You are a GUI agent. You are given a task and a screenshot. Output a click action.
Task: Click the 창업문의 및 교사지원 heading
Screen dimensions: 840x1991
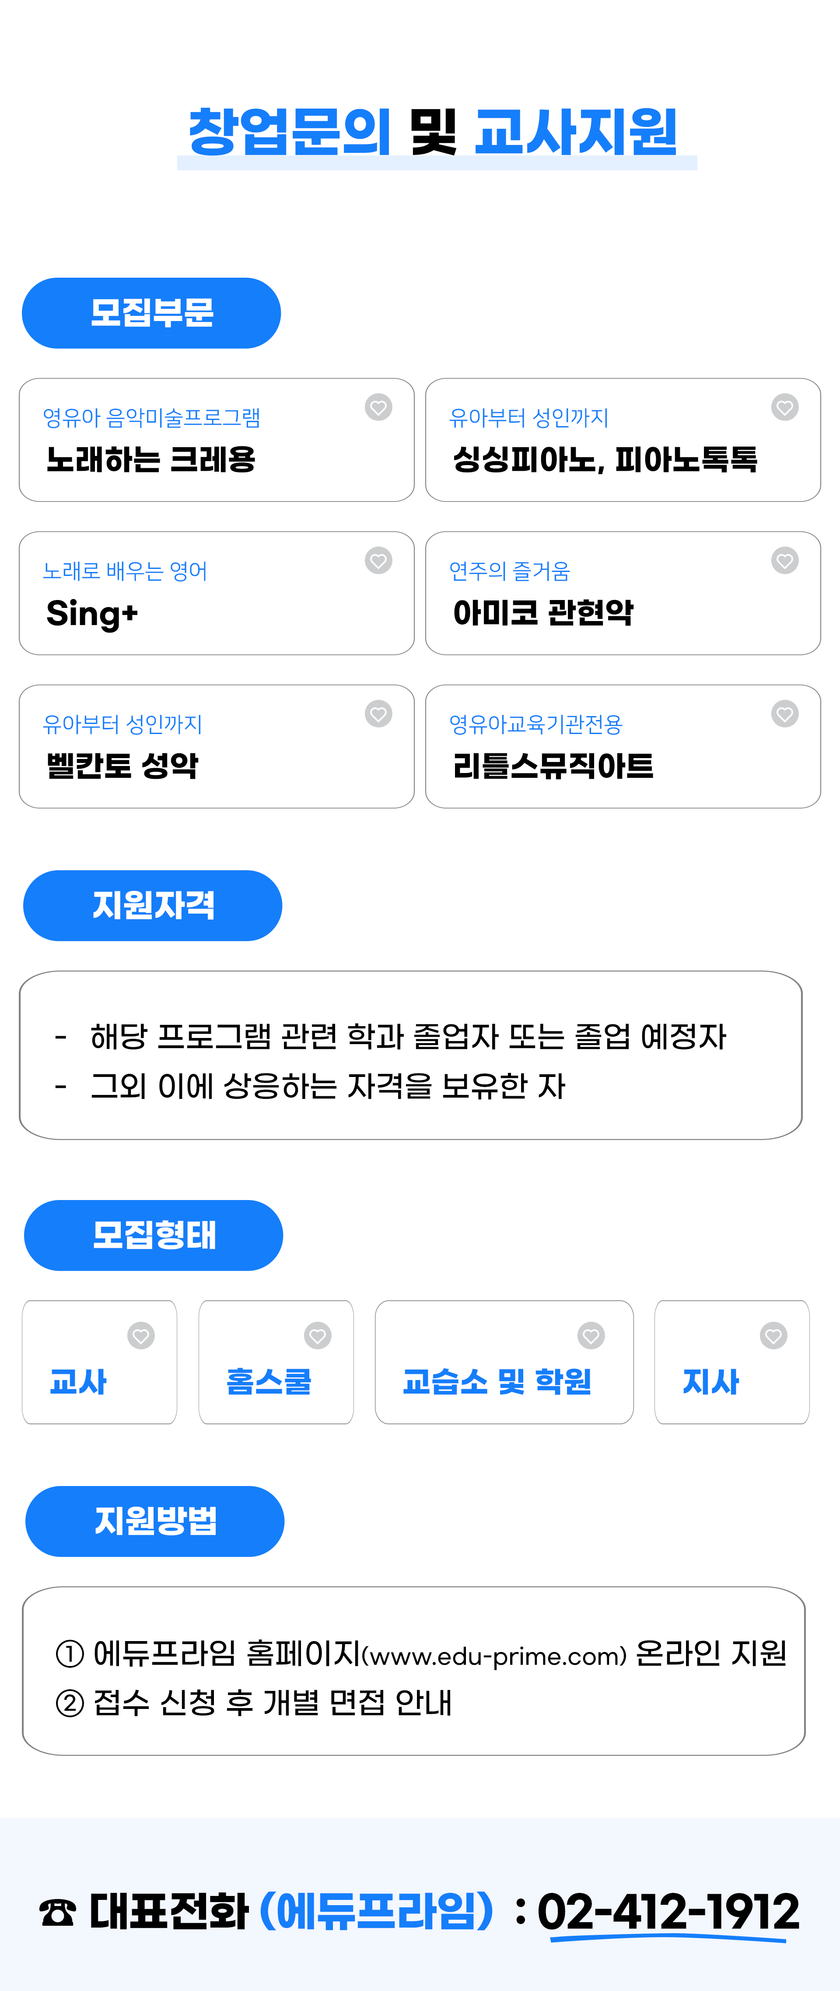click(x=433, y=132)
